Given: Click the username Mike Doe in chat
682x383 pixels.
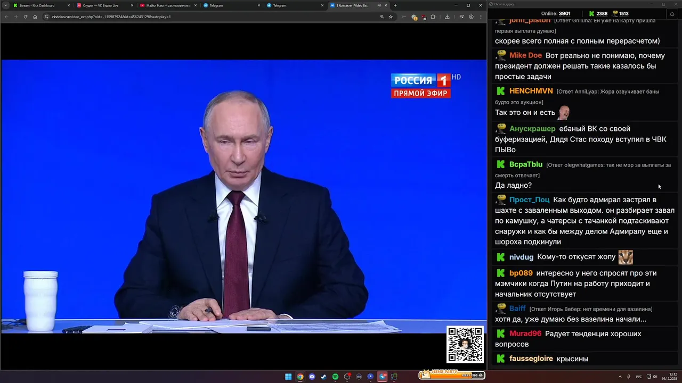Looking at the screenshot, I should [525, 55].
